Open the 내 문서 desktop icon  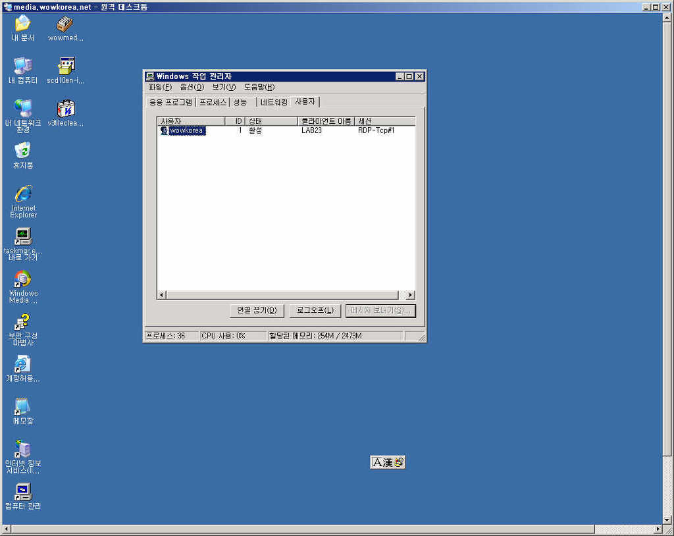[x=23, y=24]
